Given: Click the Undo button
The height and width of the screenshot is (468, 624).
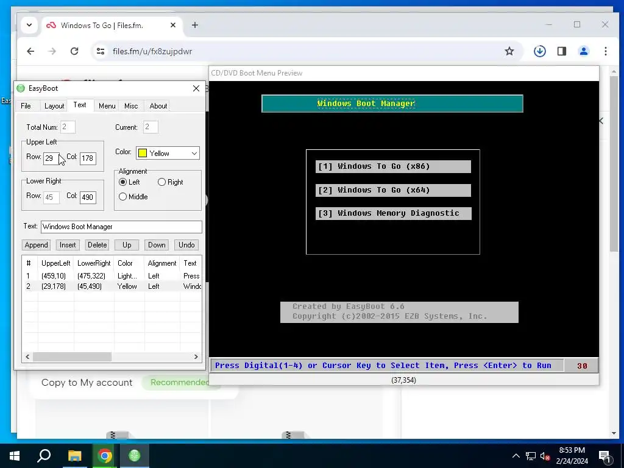Looking at the screenshot, I should coord(186,245).
